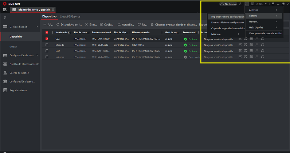290x153 pixels.
Task: Click the edit pencil icon for Morado
Action: (240, 45)
